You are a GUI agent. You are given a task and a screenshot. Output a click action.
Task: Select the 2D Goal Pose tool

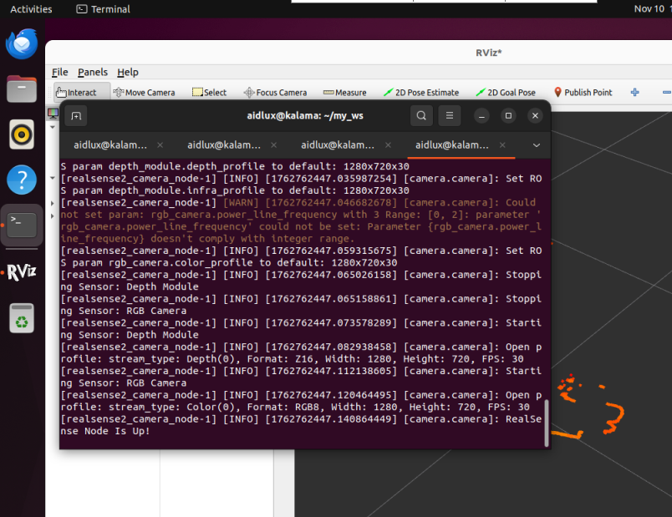[506, 93]
